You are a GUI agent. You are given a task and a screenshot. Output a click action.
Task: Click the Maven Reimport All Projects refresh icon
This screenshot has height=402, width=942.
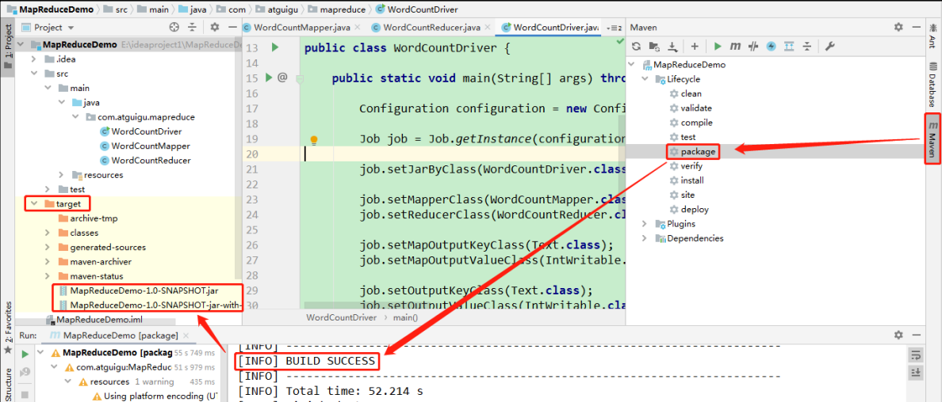[x=635, y=47]
